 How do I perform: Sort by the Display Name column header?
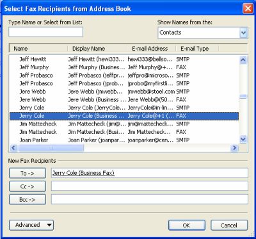97,49
